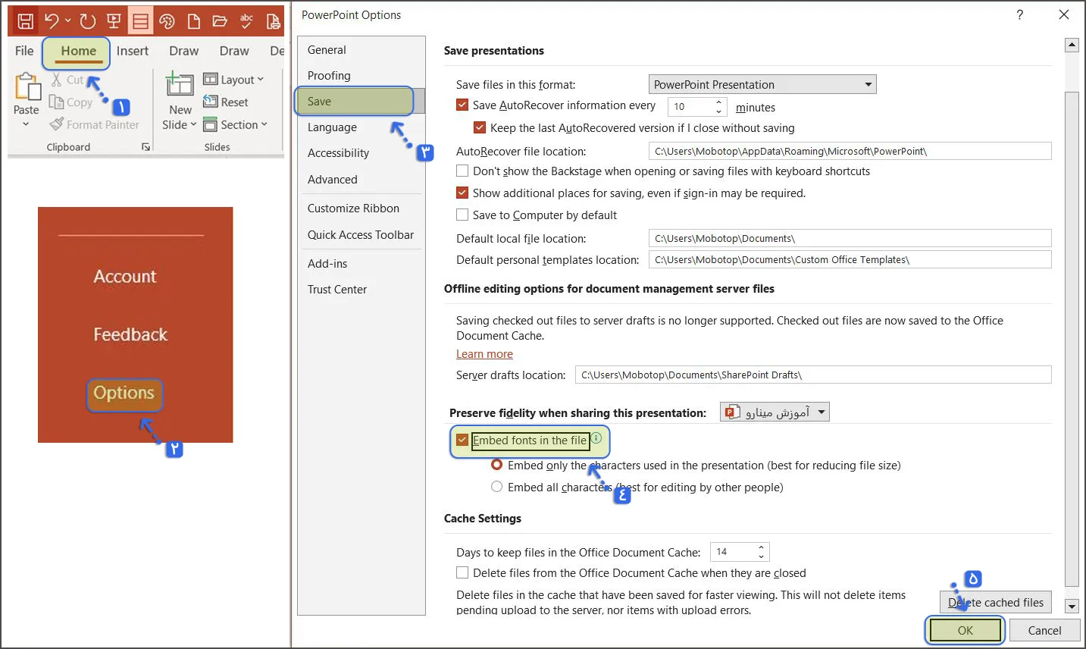
Task: Click the OK button
Action: 965,630
